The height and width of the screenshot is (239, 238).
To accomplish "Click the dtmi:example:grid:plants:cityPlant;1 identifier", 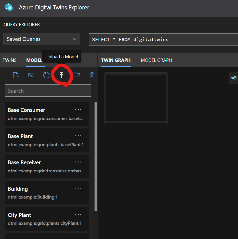I will point(45,223).
